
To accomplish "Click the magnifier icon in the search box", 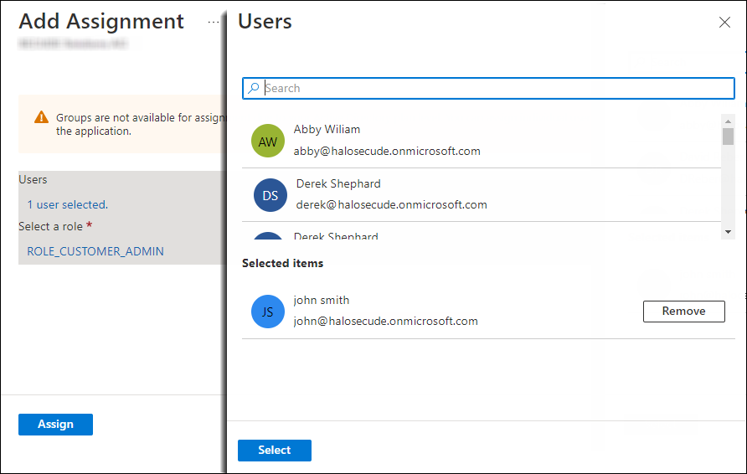I will (254, 89).
